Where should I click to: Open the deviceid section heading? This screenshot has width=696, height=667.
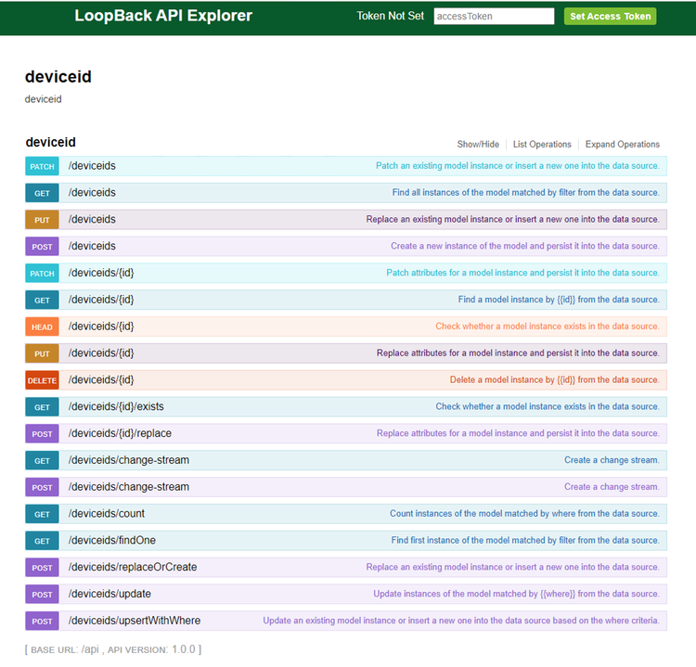click(51, 143)
